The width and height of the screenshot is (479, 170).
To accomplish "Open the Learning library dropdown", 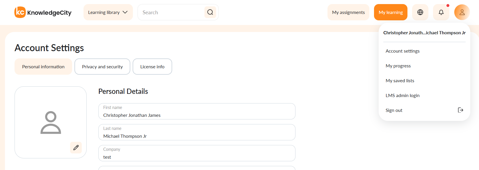I will 108,12.
